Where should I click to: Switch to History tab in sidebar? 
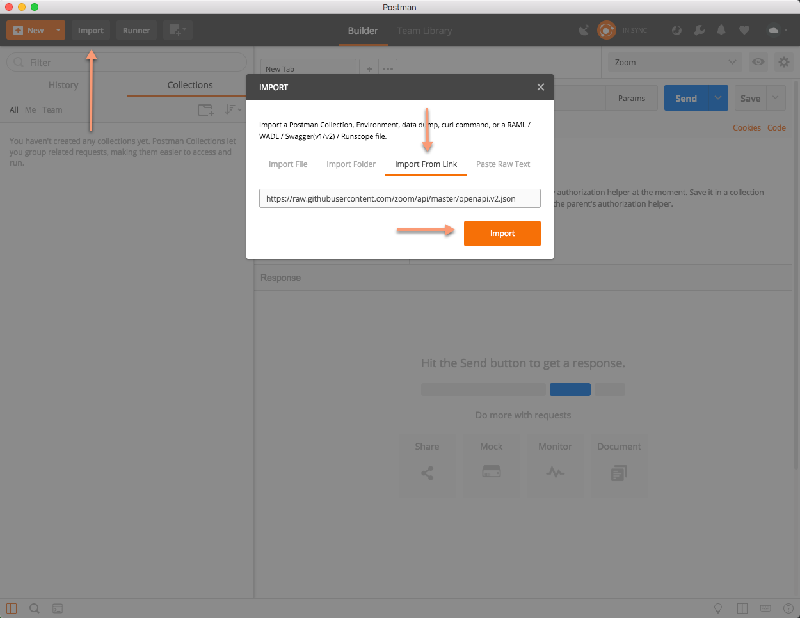[x=63, y=85]
